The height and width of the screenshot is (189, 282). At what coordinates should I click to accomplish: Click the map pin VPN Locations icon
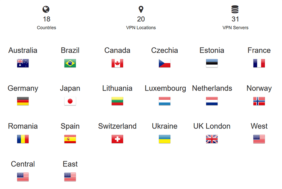(x=141, y=9)
